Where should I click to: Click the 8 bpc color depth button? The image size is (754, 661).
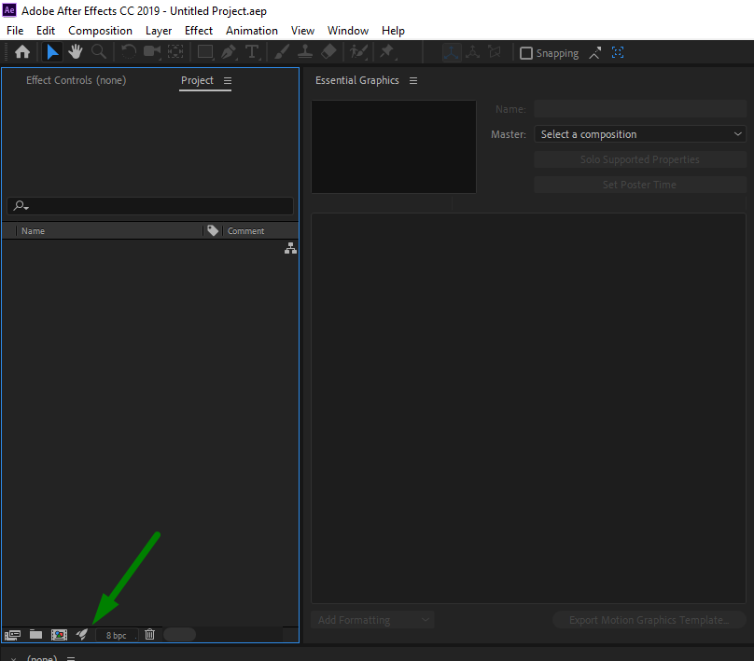[117, 635]
